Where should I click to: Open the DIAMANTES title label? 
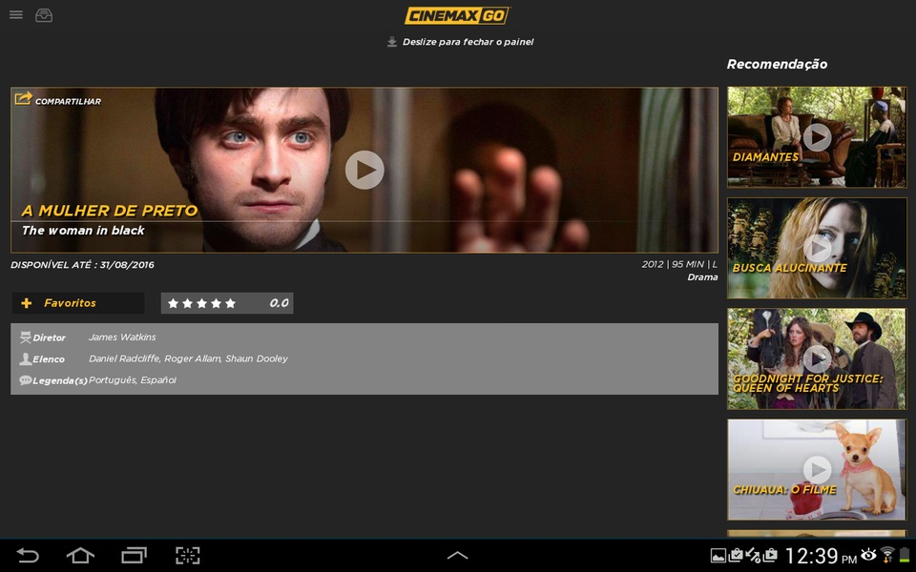pos(765,157)
